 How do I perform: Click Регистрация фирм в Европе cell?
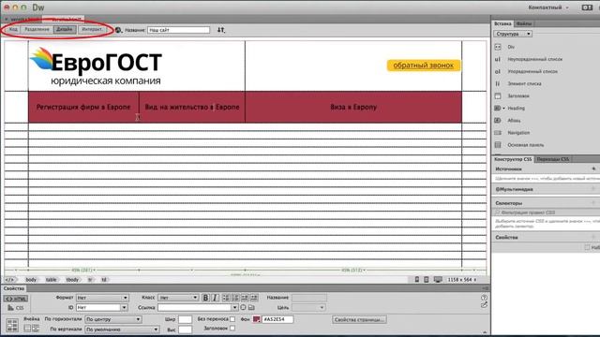click(83, 107)
